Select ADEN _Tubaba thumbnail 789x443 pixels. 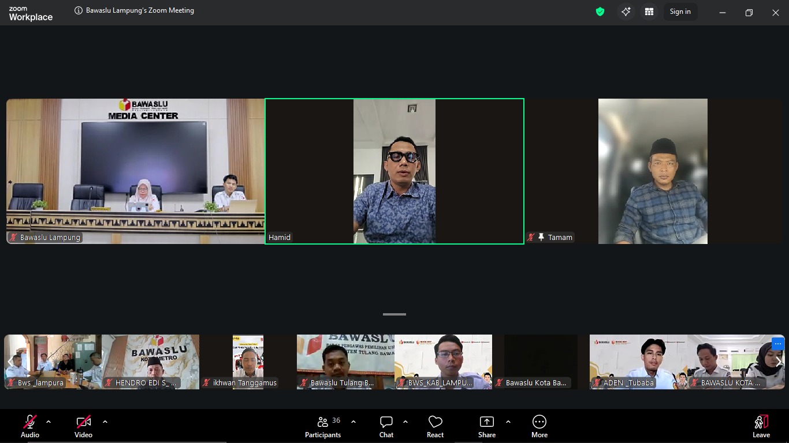pyautogui.click(x=638, y=362)
